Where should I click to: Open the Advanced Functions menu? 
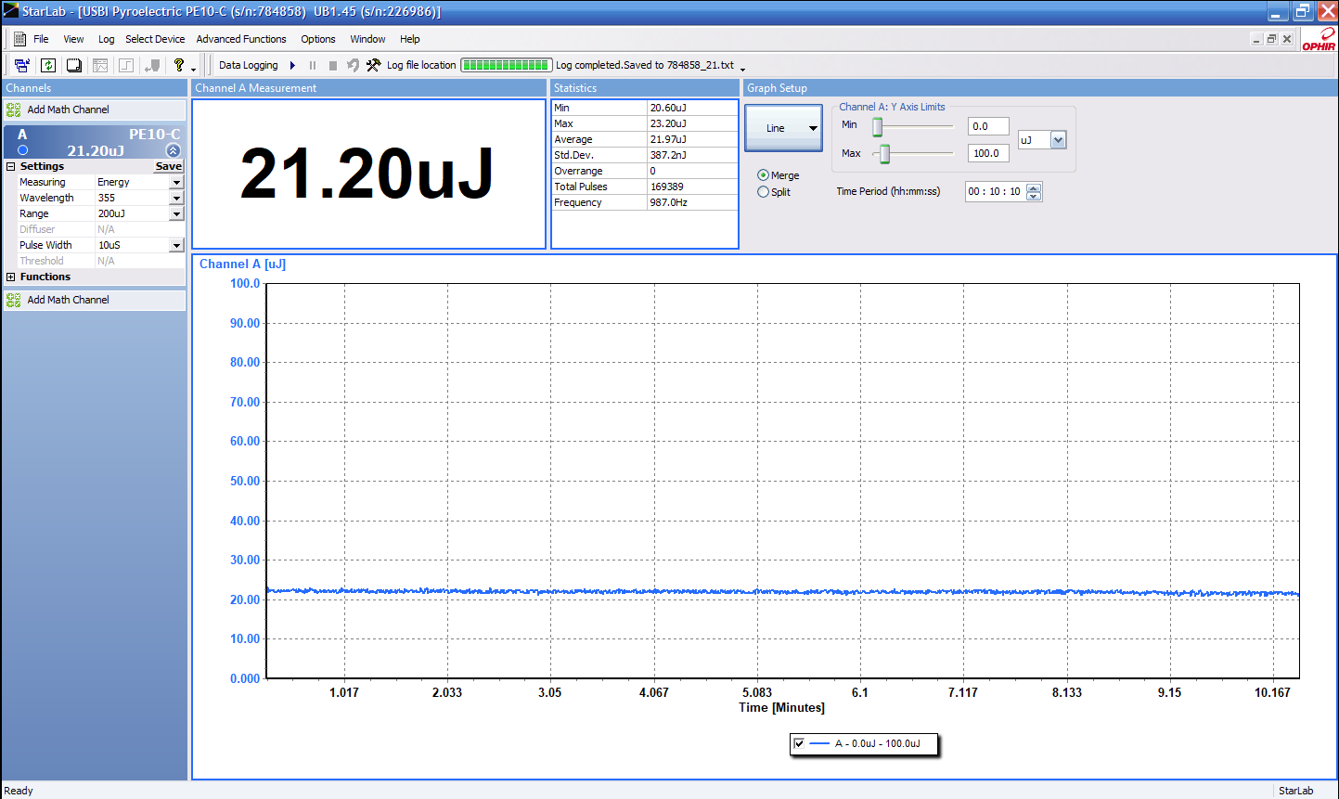pos(241,39)
